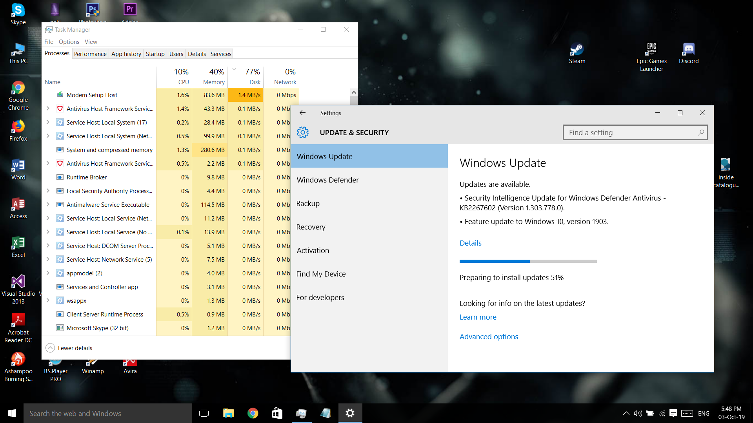Launch Epic Games Launcher
753x423 pixels.
pyautogui.click(x=651, y=57)
